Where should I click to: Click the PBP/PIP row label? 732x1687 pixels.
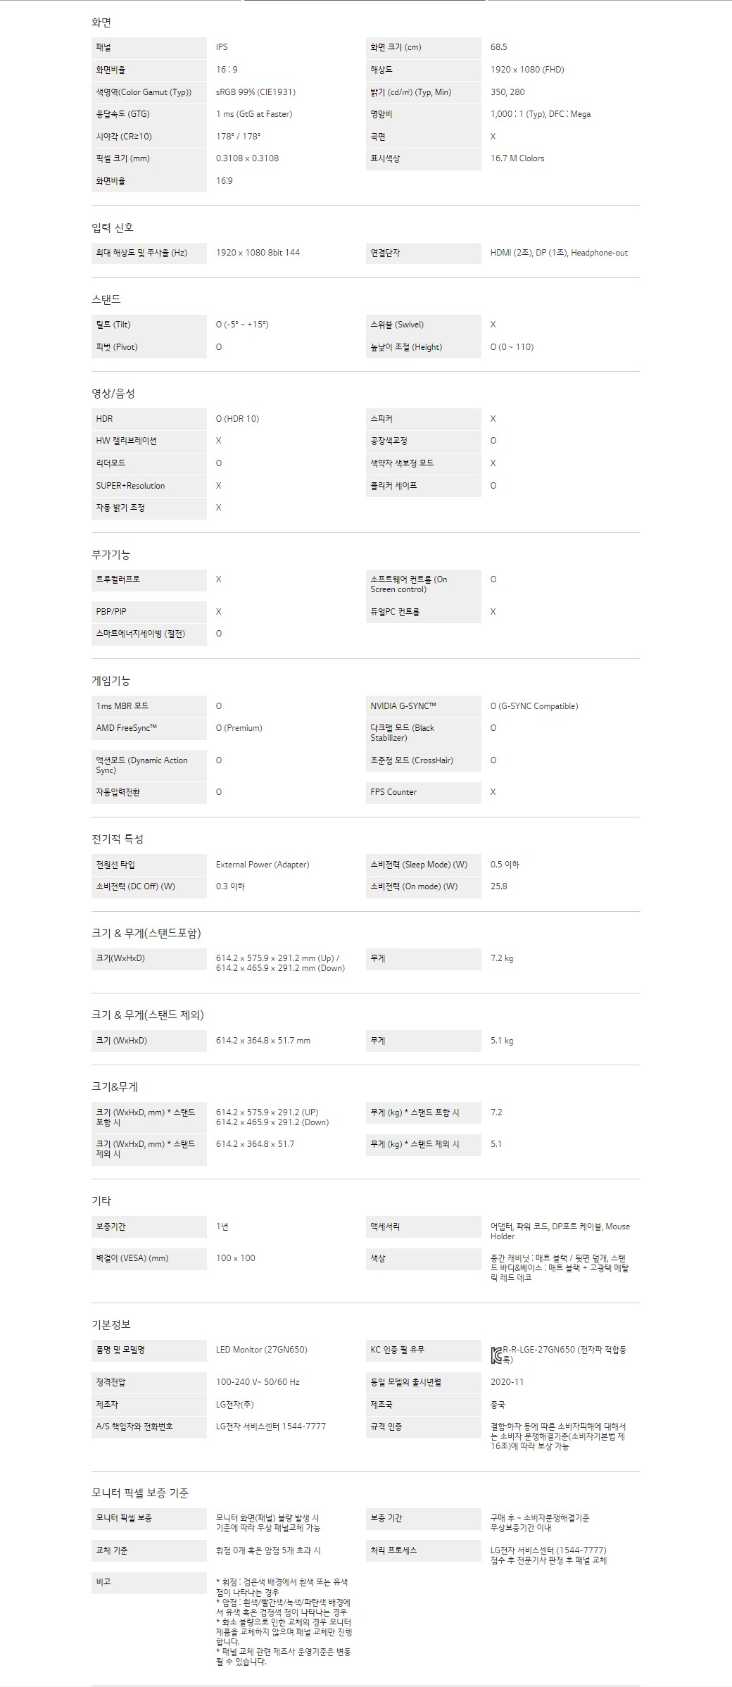(111, 612)
